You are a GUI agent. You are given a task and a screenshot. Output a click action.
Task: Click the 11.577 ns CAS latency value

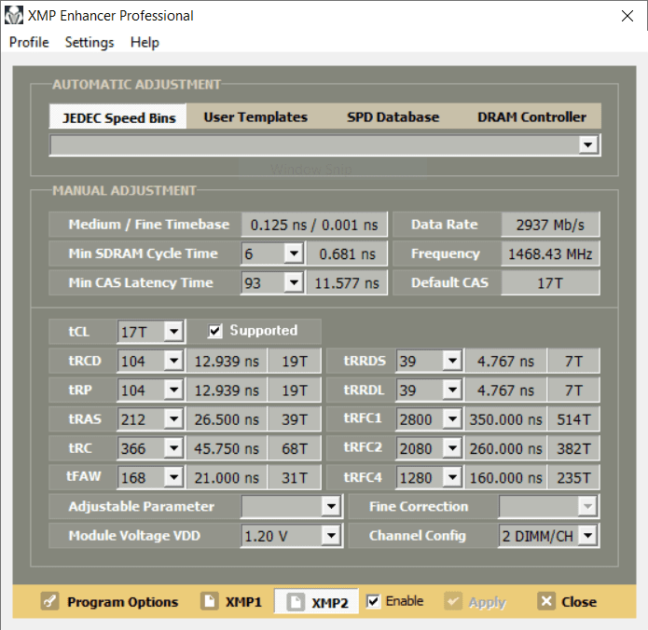tap(347, 282)
